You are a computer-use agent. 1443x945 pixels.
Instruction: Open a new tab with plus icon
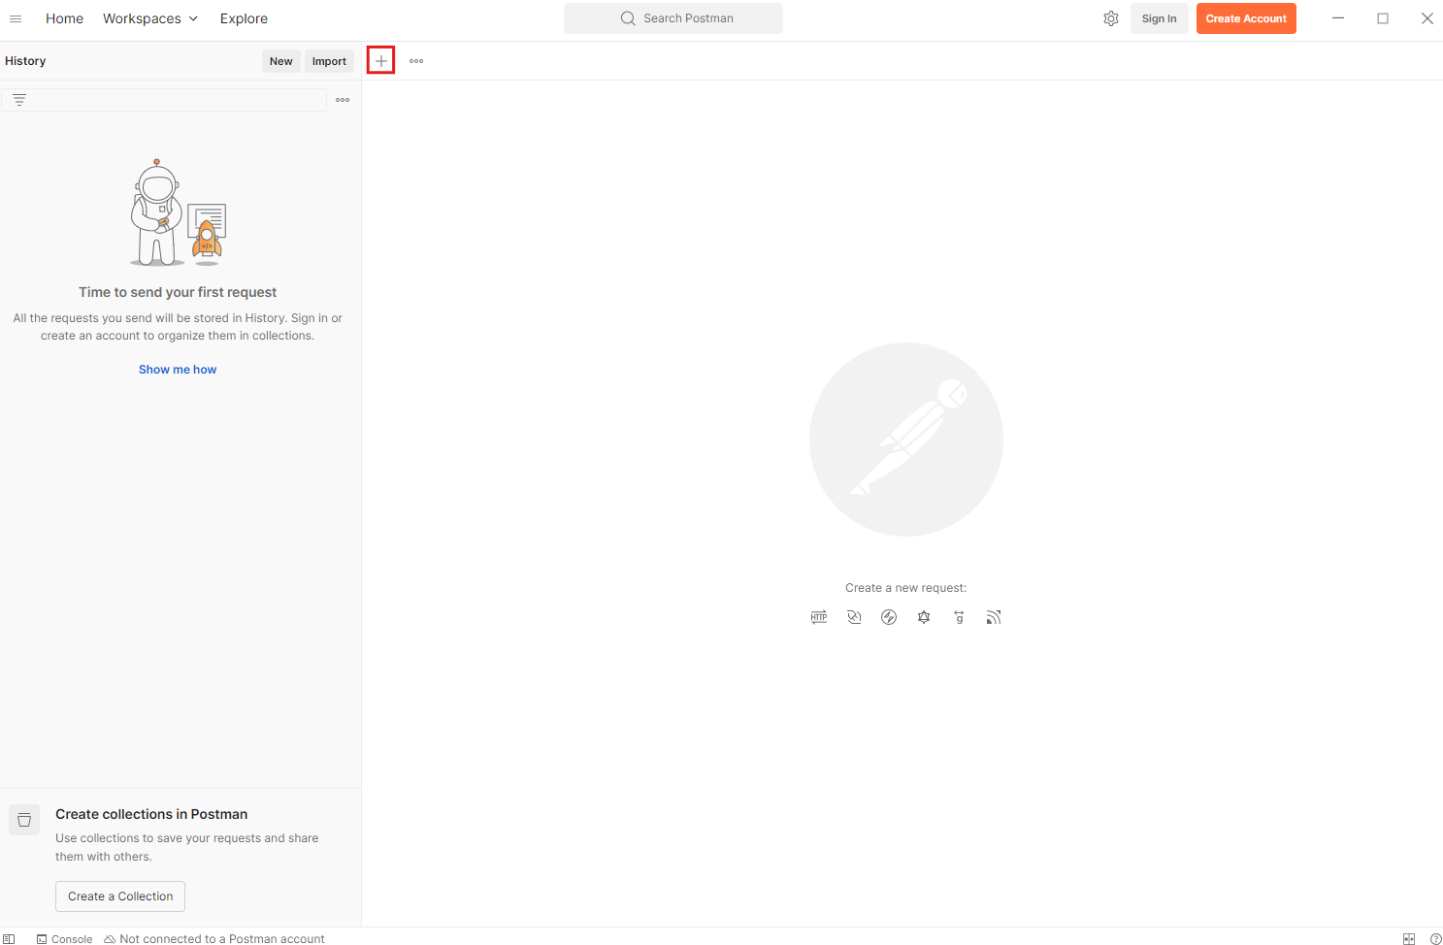pyautogui.click(x=381, y=61)
